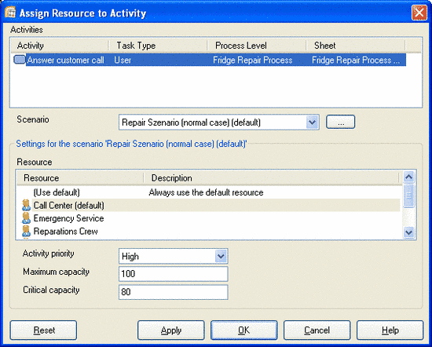Open Help for this dialog
The image size is (432, 347).
pyautogui.click(x=390, y=330)
